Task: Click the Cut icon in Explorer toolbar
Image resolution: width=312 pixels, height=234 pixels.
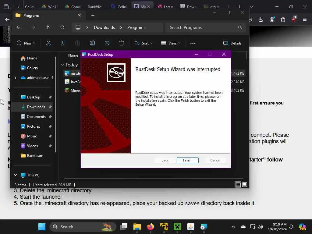Action: point(48,43)
